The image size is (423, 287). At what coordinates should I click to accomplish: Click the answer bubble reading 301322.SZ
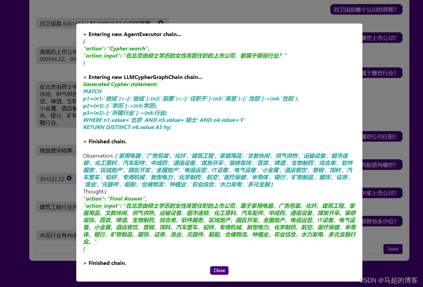[x=56, y=178]
